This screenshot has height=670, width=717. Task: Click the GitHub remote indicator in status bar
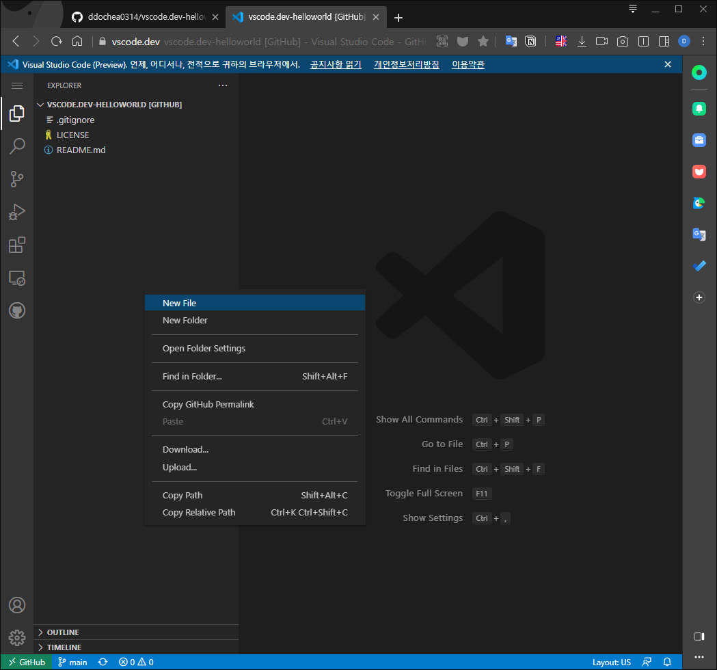27,662
